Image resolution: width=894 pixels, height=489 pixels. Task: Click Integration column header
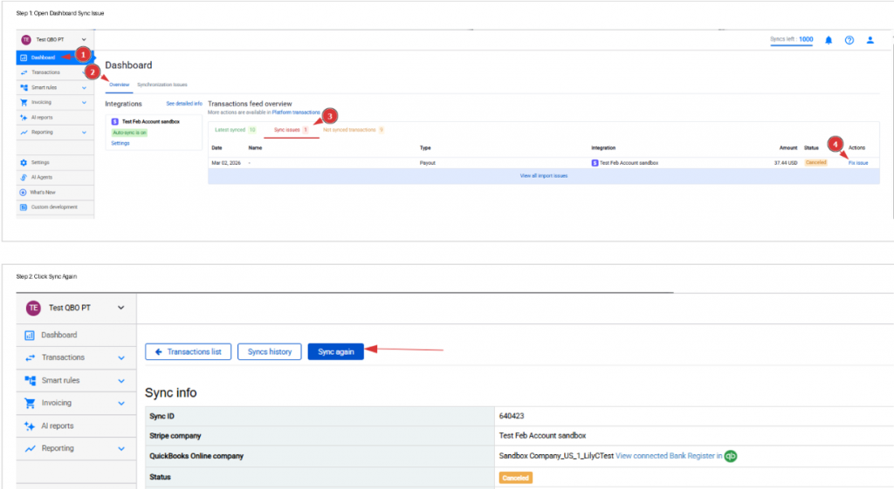point(603,148)
